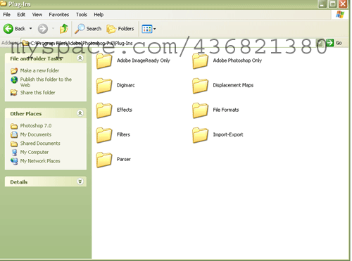Open the Tools menu

coord(82,15)
